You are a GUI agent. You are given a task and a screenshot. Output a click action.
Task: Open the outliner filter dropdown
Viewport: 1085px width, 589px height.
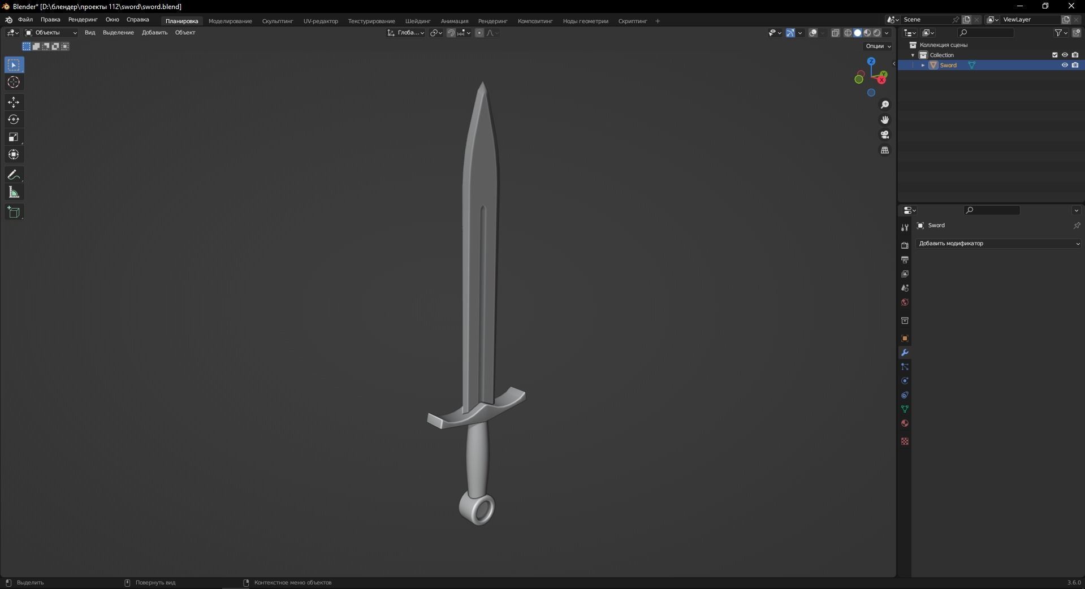tap(1061, 33)
